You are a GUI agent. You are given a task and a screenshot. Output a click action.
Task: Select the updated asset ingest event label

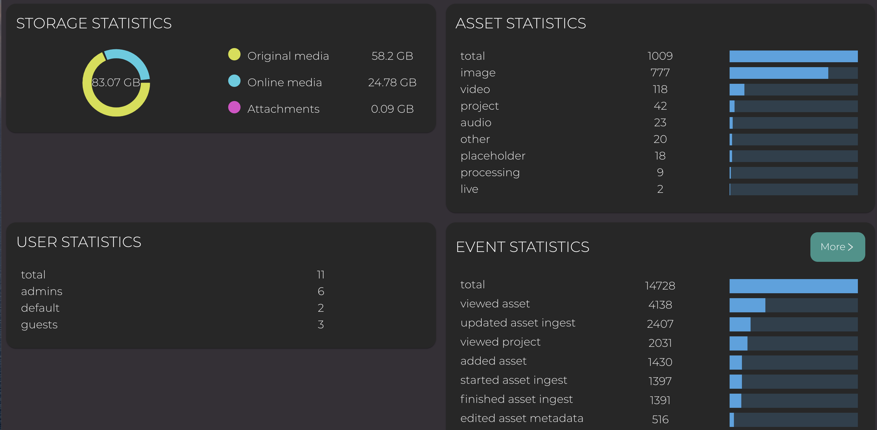517,323
